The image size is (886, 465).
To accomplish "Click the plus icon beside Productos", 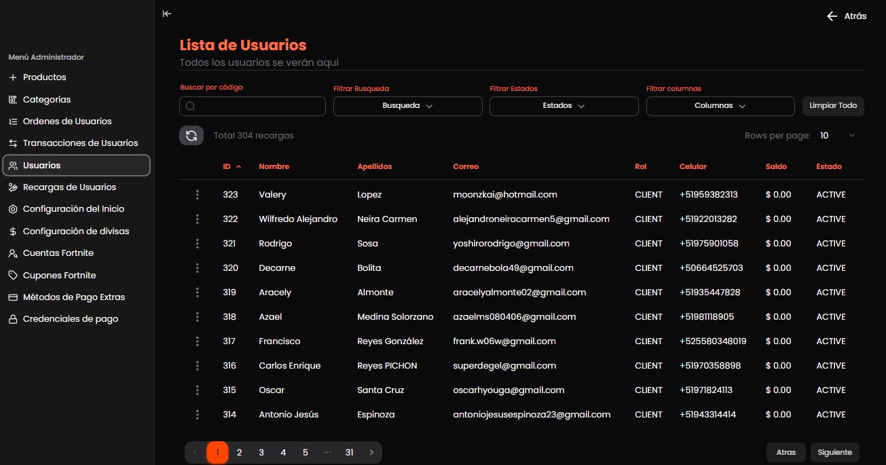I will tap(13, 77).
